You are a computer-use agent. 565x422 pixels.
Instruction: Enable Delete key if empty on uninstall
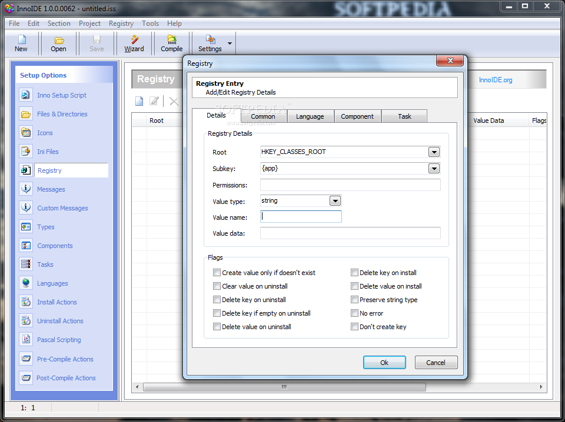pos(217,313)
